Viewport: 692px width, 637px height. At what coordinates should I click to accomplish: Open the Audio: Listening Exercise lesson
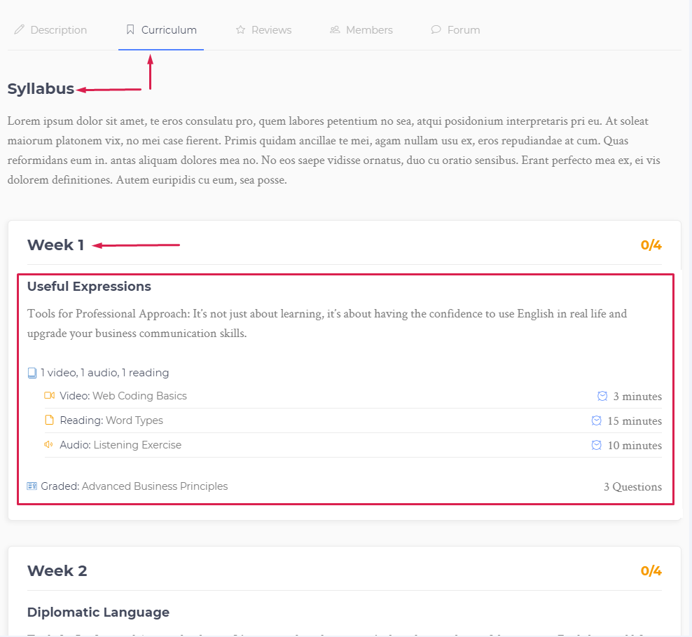coord(120,445)
